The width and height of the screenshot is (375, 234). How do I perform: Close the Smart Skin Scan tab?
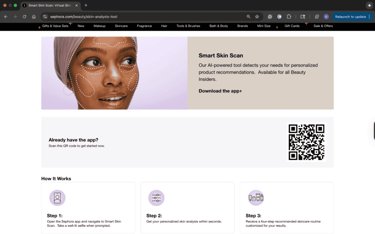pyautogui.click(x=77, y=5)
